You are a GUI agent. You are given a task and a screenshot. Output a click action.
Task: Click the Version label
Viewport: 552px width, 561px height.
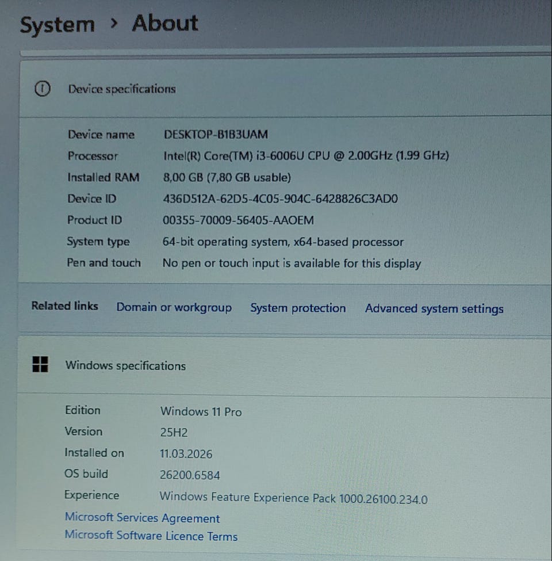tap(83, 432)
